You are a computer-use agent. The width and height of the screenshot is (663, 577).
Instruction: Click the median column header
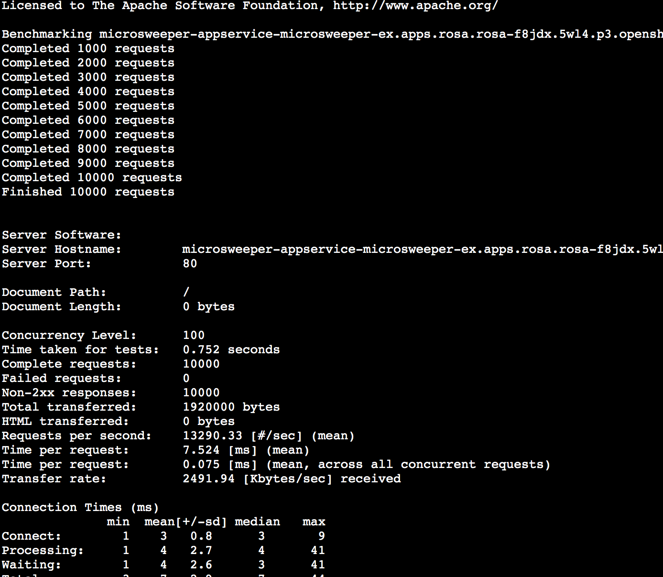click(x=258, y=522)
